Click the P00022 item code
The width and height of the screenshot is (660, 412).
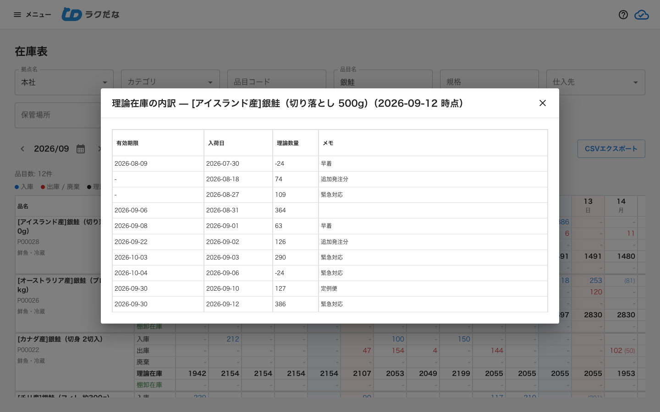pos(28,350)
